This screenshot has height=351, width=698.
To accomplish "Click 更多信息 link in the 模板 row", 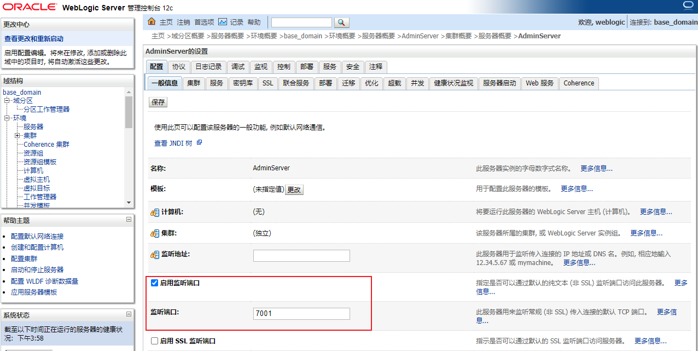I will pos(577,189).
